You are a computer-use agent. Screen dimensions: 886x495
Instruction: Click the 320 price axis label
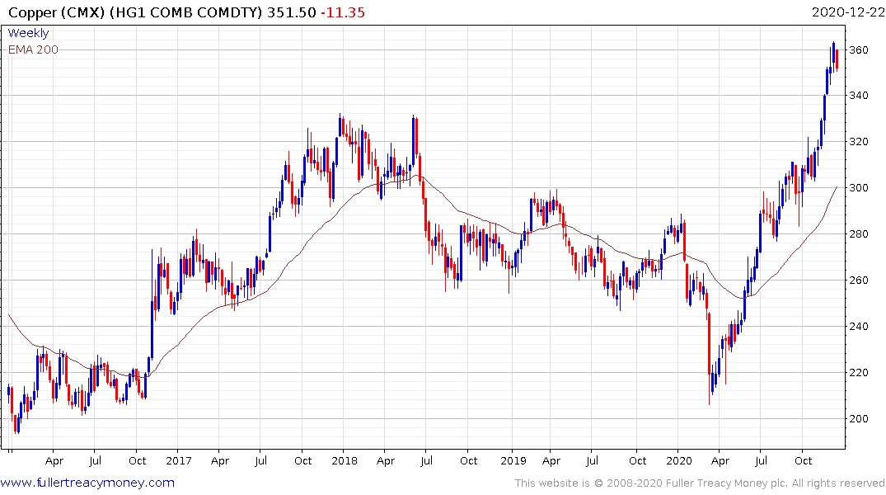(859, 141)
